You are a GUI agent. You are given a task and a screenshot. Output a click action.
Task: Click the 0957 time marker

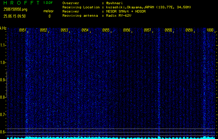click(147, 30)
